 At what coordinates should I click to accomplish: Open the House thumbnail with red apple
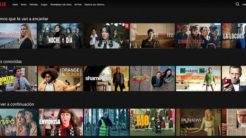point(234,79)
